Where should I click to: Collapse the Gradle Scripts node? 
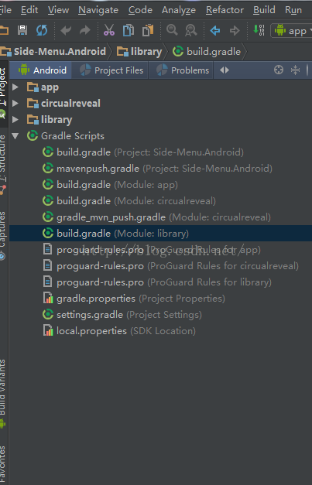click(15, 136)
